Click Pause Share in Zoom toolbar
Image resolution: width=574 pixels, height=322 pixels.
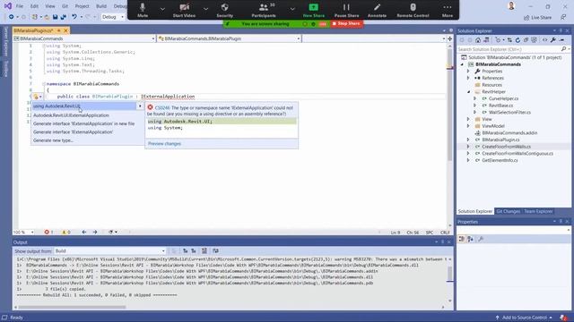point(346,10)
